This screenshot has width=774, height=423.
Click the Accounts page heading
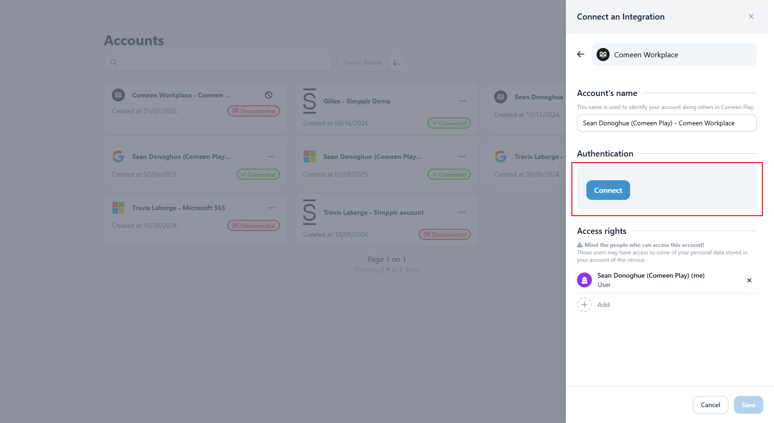[134, 41]
